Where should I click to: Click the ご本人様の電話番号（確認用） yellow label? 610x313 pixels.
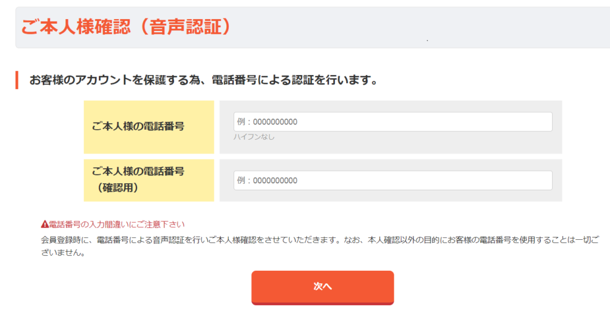pyautogui.click(x=148, y=180)
